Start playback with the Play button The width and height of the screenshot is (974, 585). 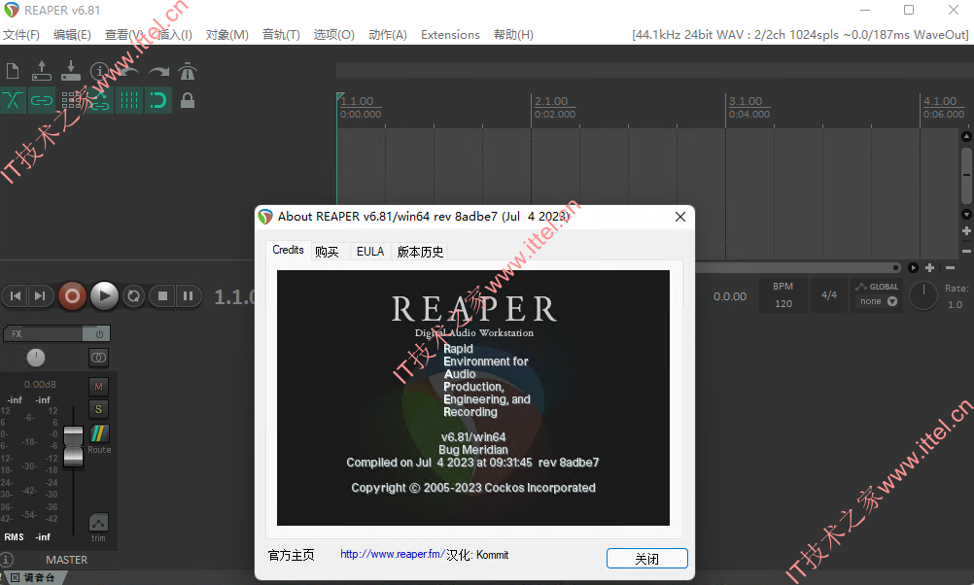(x=104, y=296)
